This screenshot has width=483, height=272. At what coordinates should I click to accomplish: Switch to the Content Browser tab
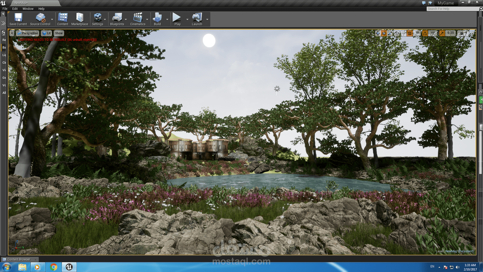(x=19, y=259)
